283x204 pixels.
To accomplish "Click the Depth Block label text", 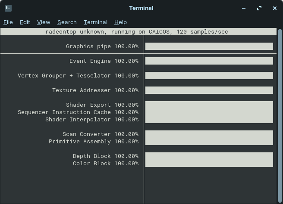I will click(91, 156).
